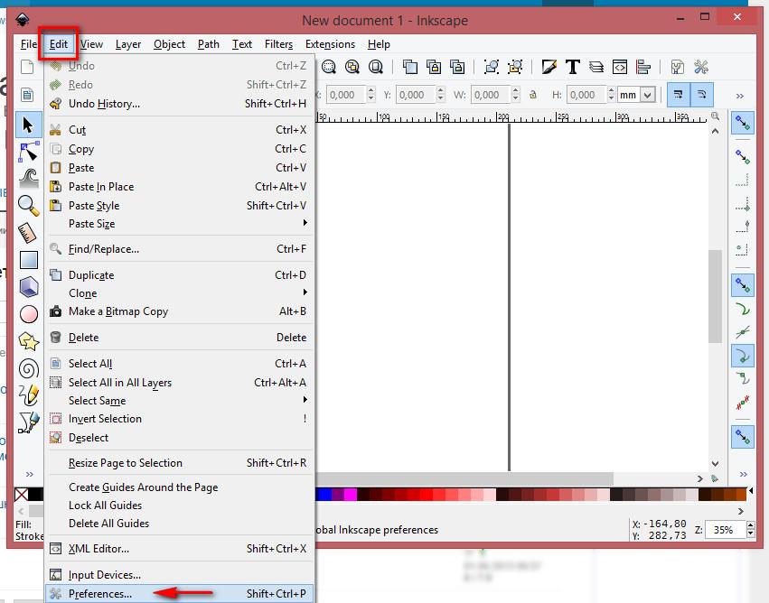Select the 3D Box tool
The image size is (769, 603).
tap(28, 286)
